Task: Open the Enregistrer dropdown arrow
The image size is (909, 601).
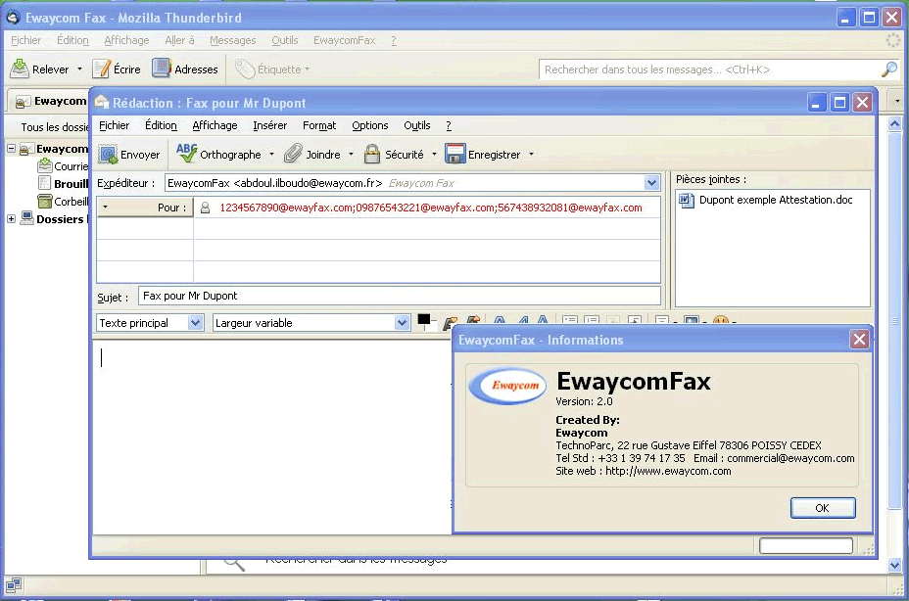Action: pos(531,154)
